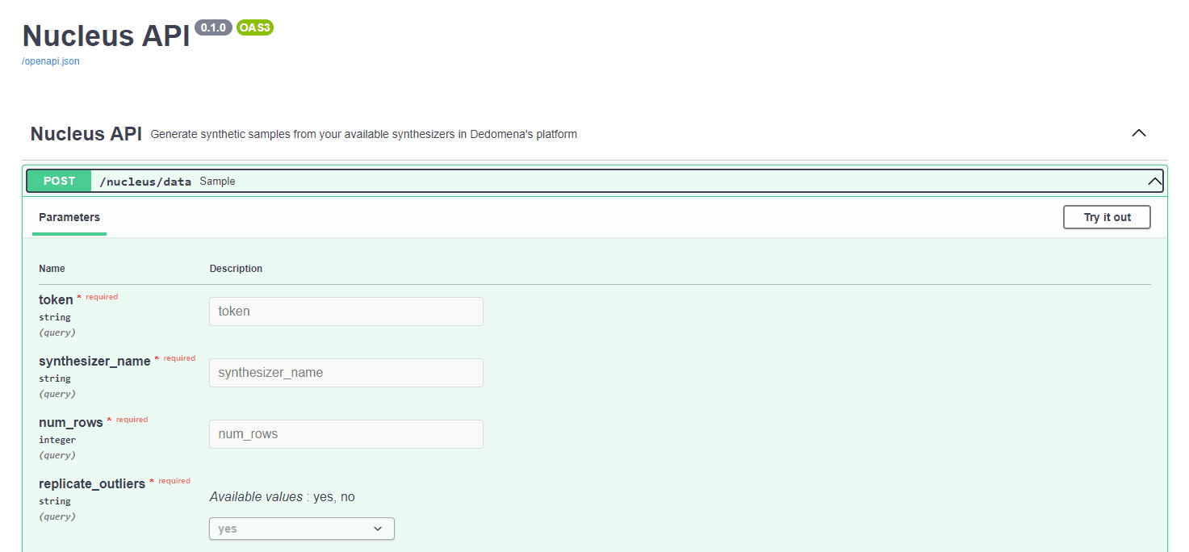
Task: Click the 'integer' type label under num_rows
Action: 57,440
